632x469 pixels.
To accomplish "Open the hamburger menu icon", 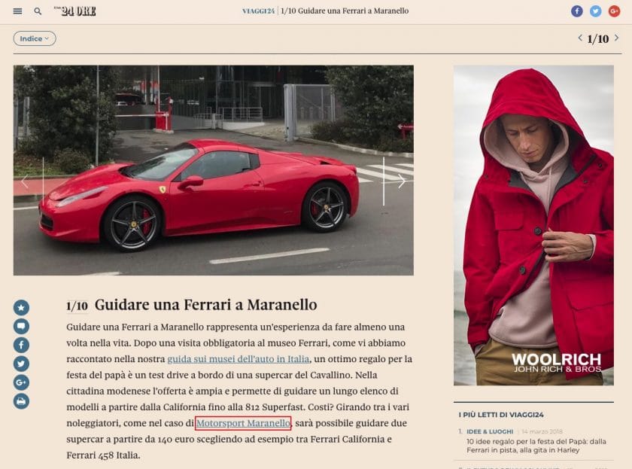I will 18,11.
